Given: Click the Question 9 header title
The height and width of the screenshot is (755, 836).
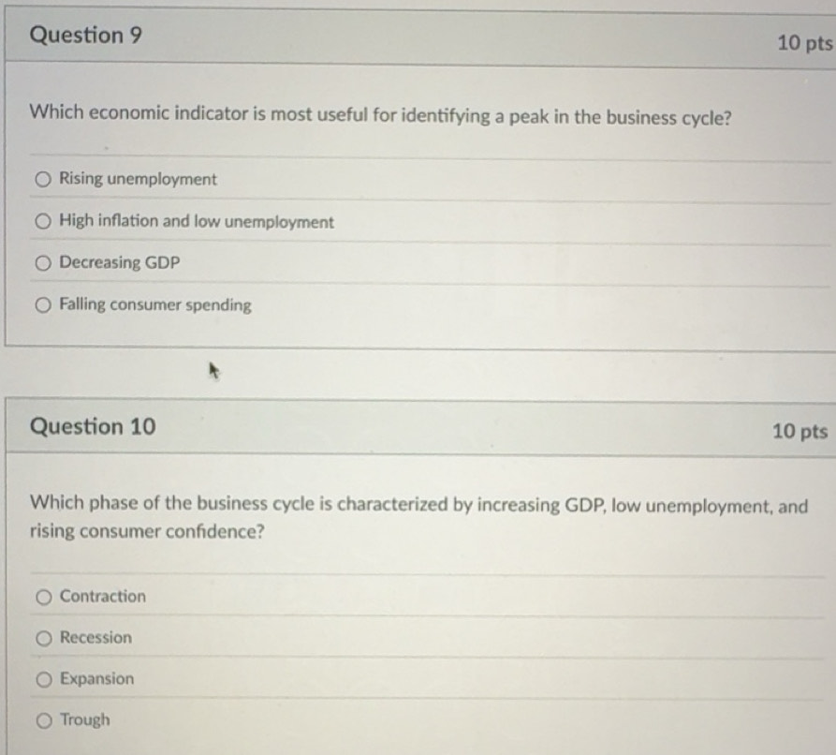Looking at the screenshot, I should tap(86, 36).
